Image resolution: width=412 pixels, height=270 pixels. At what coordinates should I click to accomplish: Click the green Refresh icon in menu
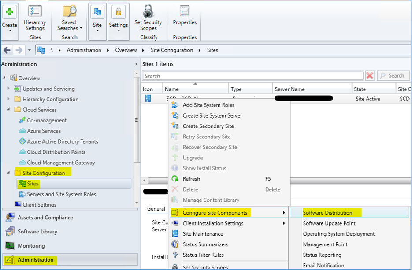(175, 178)
